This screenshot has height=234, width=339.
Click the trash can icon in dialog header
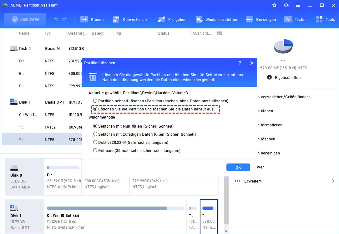pyautogui.click(x=93, y=77)
